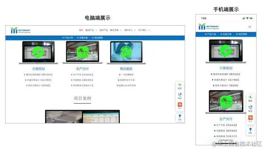Click 机械方案设计【设计图纸】 in mobile view
This screenshot has width=267, height=152.
pos(225,80)
